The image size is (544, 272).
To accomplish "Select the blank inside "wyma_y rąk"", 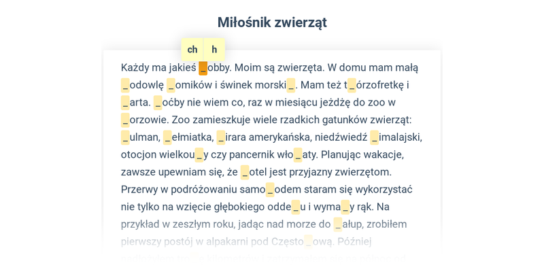I will (345, 207).
